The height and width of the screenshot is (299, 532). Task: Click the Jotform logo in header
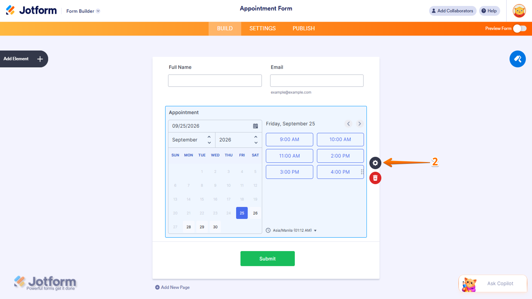pos(31,11)
